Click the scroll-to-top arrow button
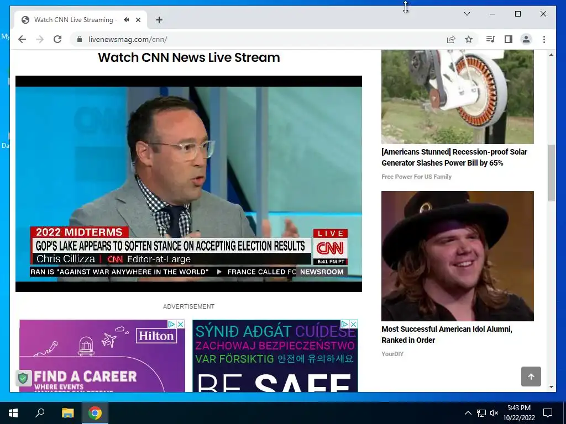Viewport: 566px width, 424px height. [531, 377]
